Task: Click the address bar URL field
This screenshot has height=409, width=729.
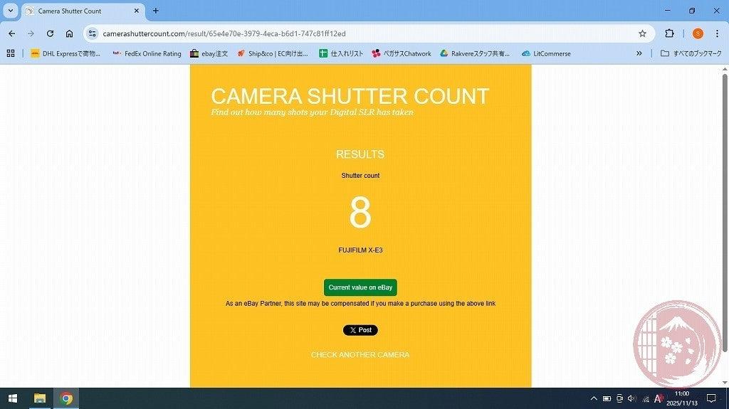Action: [356, 33]
